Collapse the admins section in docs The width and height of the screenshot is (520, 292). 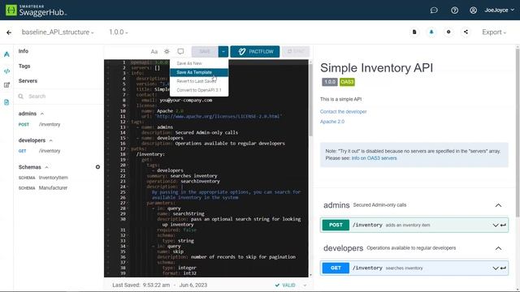click(498, 205)
